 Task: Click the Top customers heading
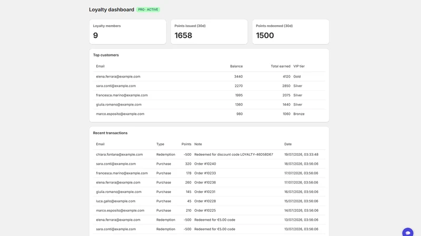pos(106,55)
